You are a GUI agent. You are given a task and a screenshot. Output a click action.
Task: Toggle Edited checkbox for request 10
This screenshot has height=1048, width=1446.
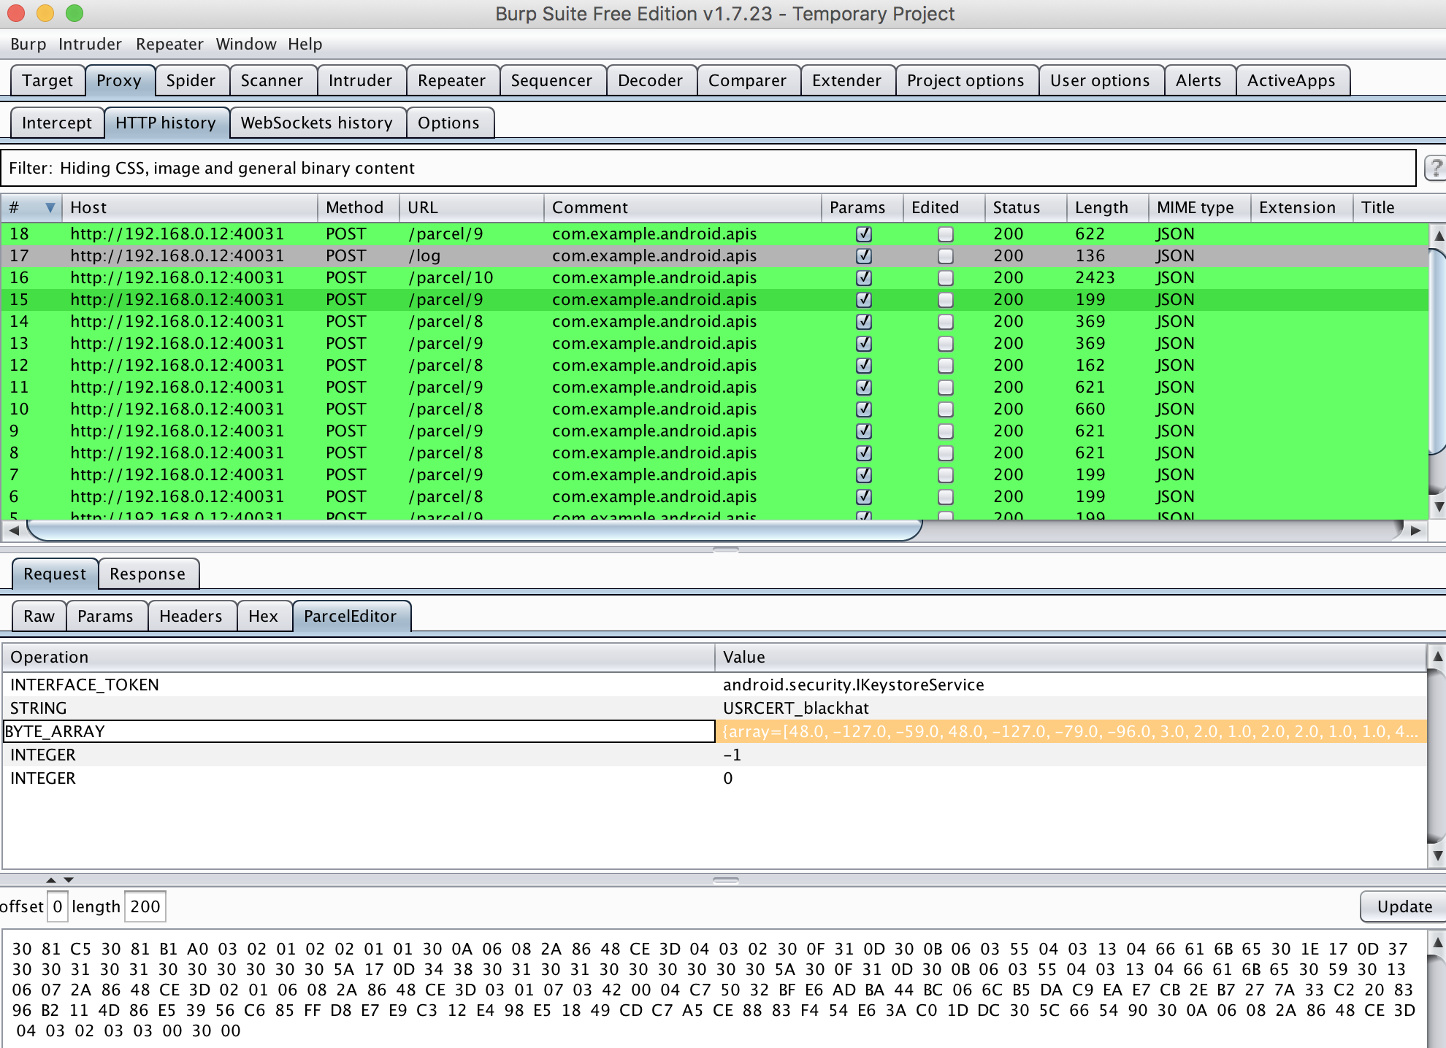[x=946, y=409]
